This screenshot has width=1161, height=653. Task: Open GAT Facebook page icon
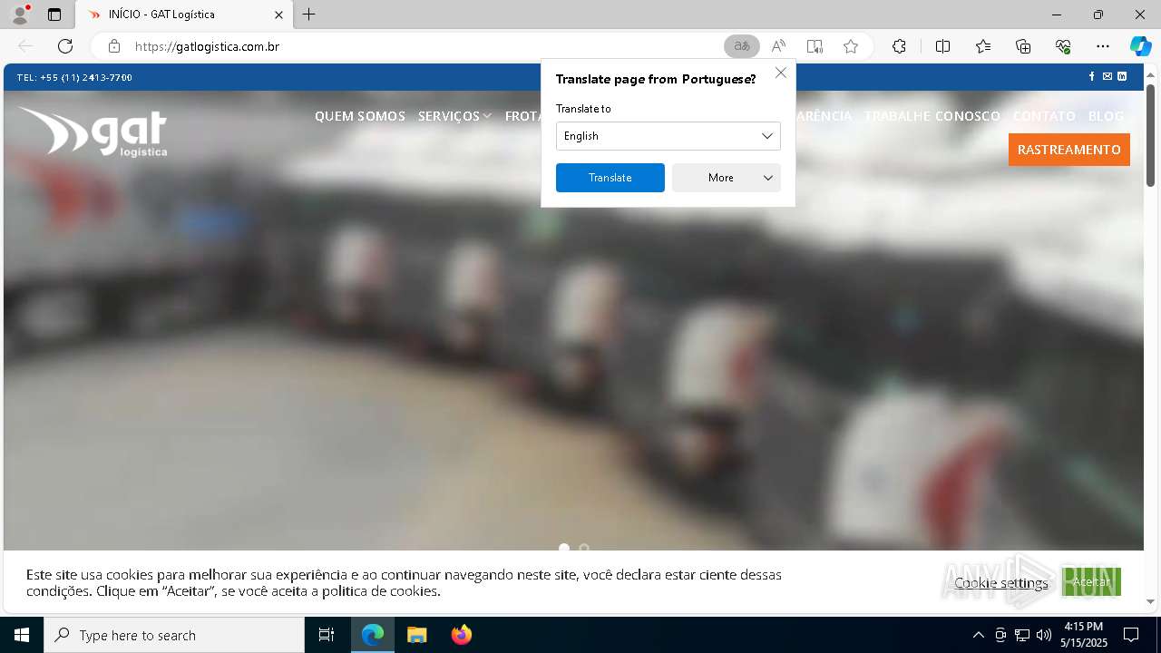click(x=1092, y=76)
